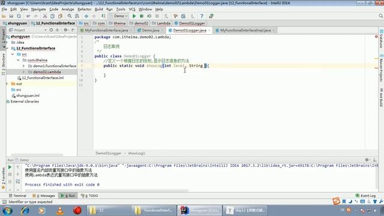Click the showLog() editor breadcrumb
The image size is (384, 216).
click(136, 153)
